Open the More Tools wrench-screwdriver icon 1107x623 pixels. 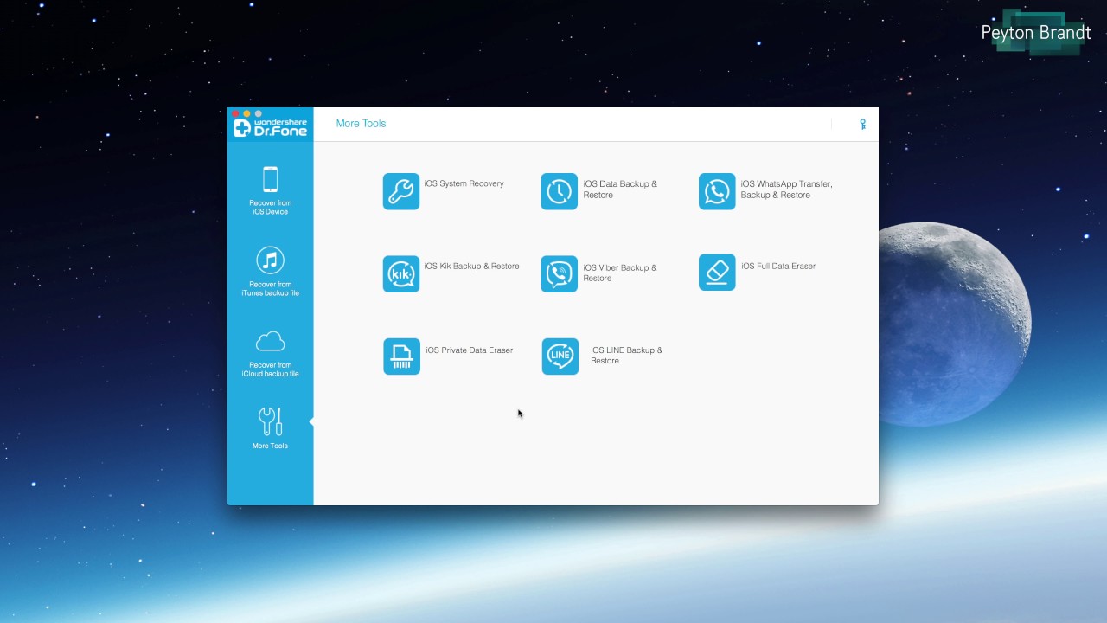pos(270,421)
